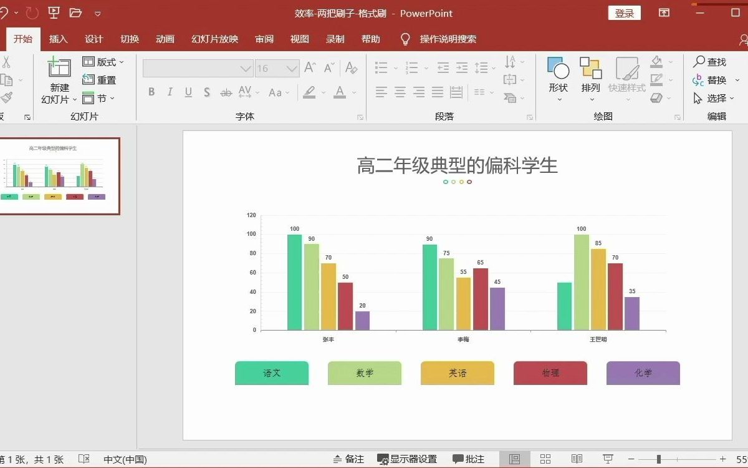This screenshot has height=468, width=748.
Task: Open the slide sorter view icon
Action: pos(545,459)
